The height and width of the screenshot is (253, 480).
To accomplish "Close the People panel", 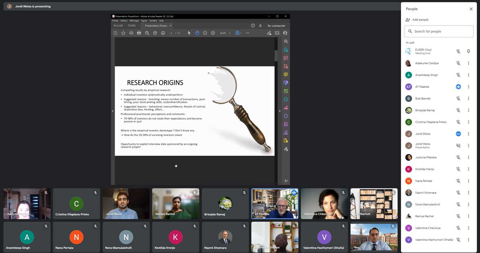I will coord(471,9).
